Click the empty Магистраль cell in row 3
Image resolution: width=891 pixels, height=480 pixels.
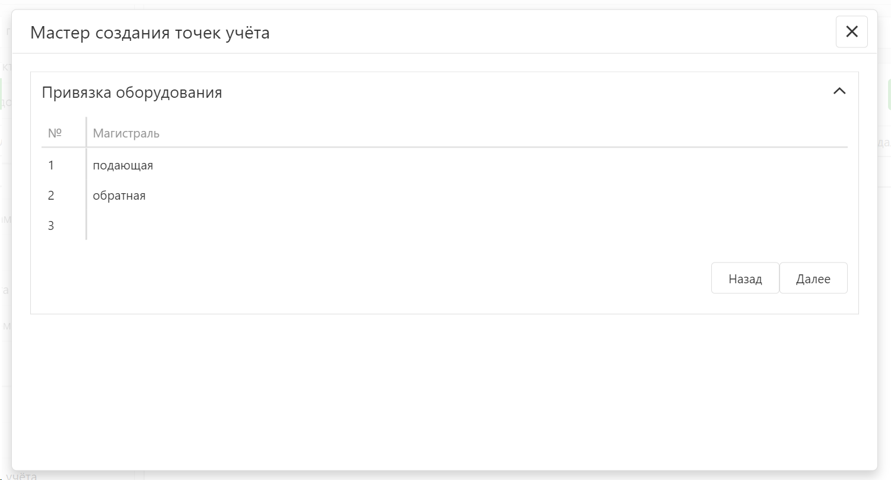click(x=237, y=226)
